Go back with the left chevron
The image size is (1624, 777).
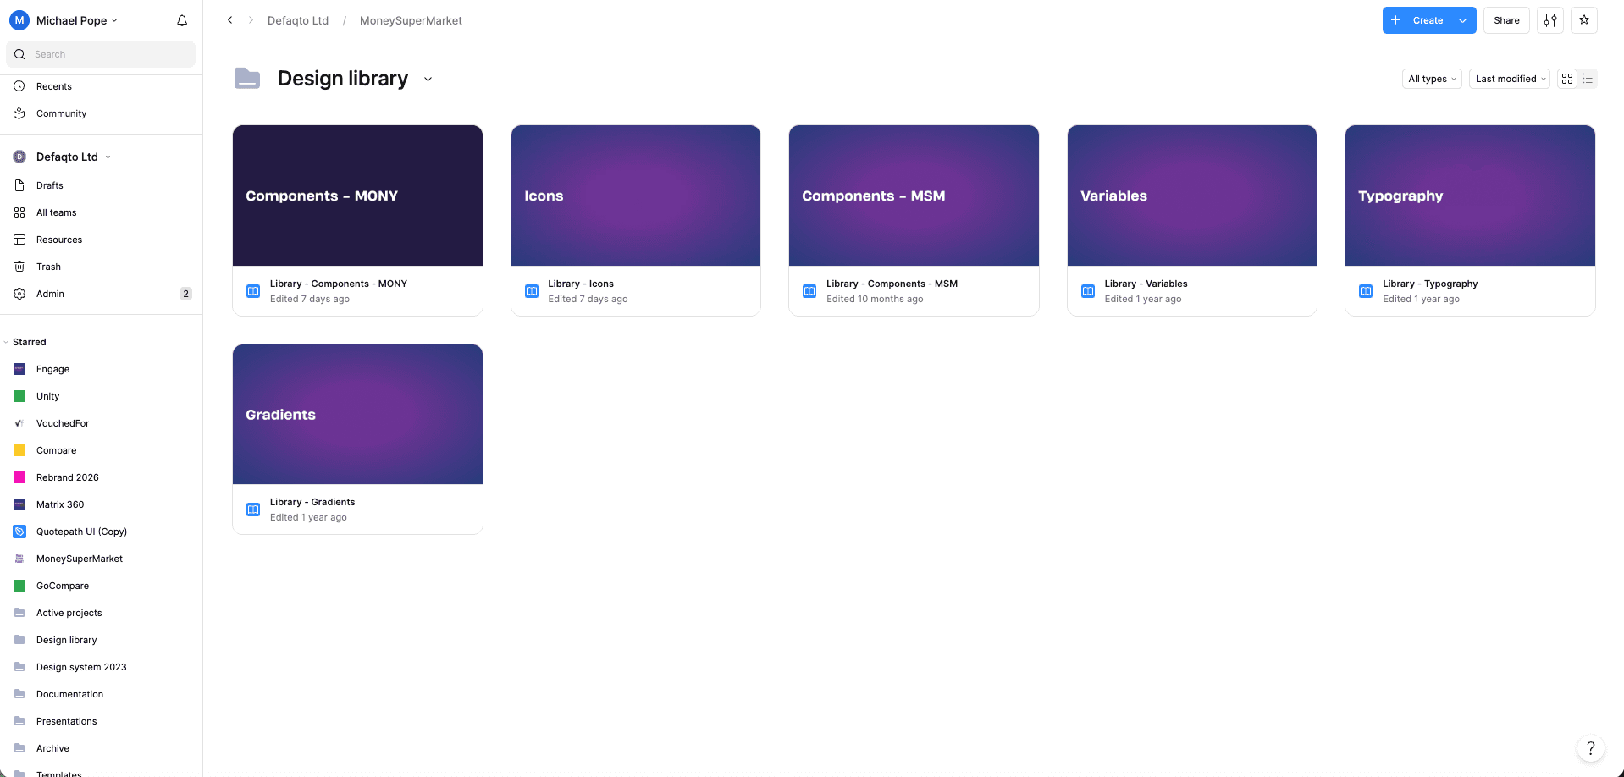pyautogui.click(x=229, y=20)
